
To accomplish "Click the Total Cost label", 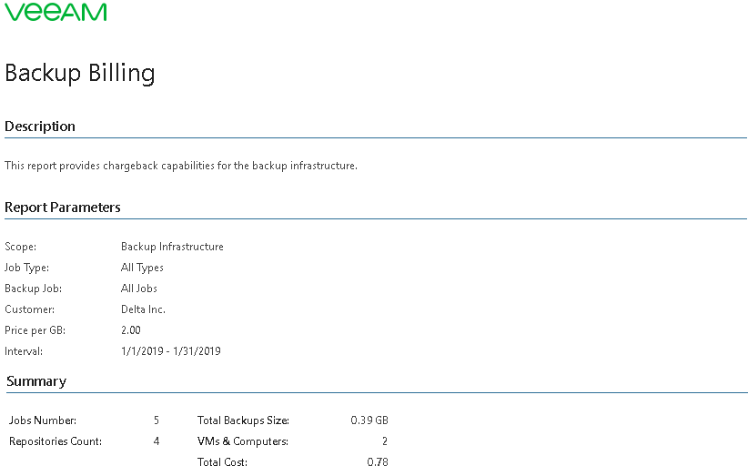I will pyautogui.click(x=222, y=462).
